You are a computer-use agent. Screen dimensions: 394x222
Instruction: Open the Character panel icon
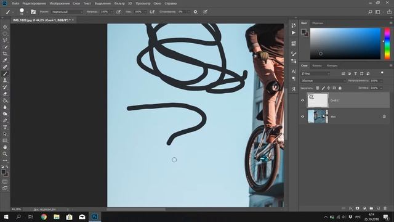(294, 72)
